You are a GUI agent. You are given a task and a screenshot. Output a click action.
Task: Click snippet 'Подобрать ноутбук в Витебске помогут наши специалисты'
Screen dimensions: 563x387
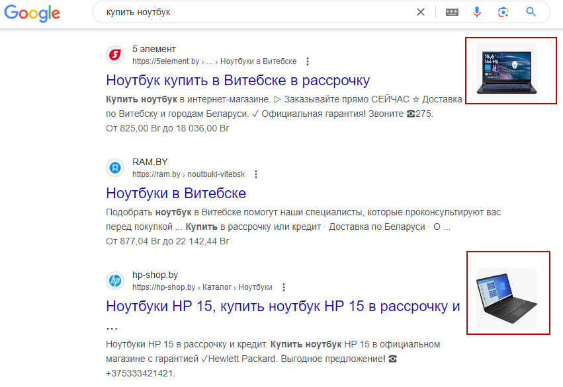click(x=234, y=212)
